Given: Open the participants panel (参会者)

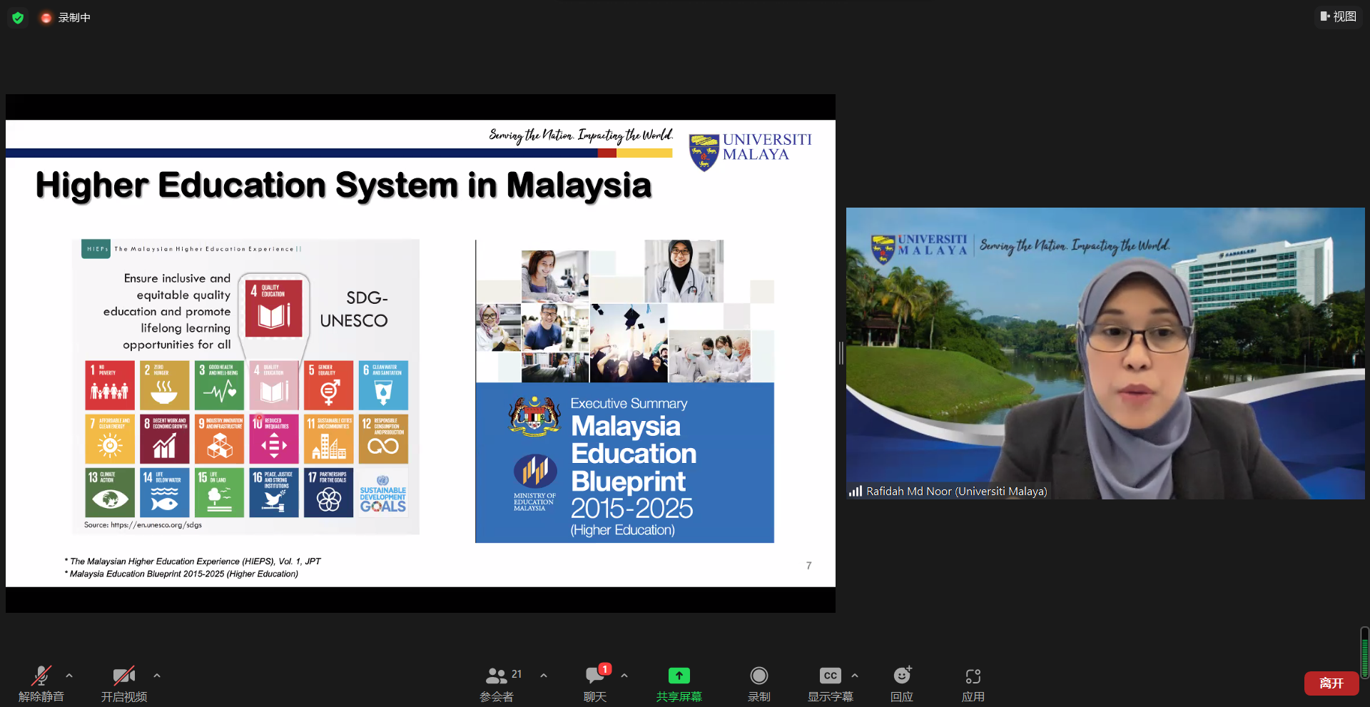Looking at the screenshot, I should tap(497, 683).
